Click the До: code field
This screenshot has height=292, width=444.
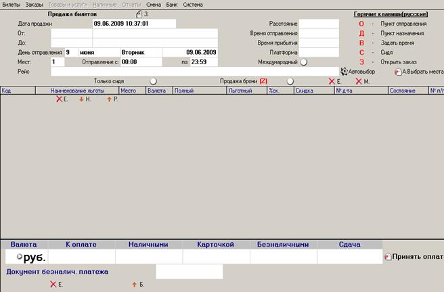pyautogui.click(x=71, y=43)
